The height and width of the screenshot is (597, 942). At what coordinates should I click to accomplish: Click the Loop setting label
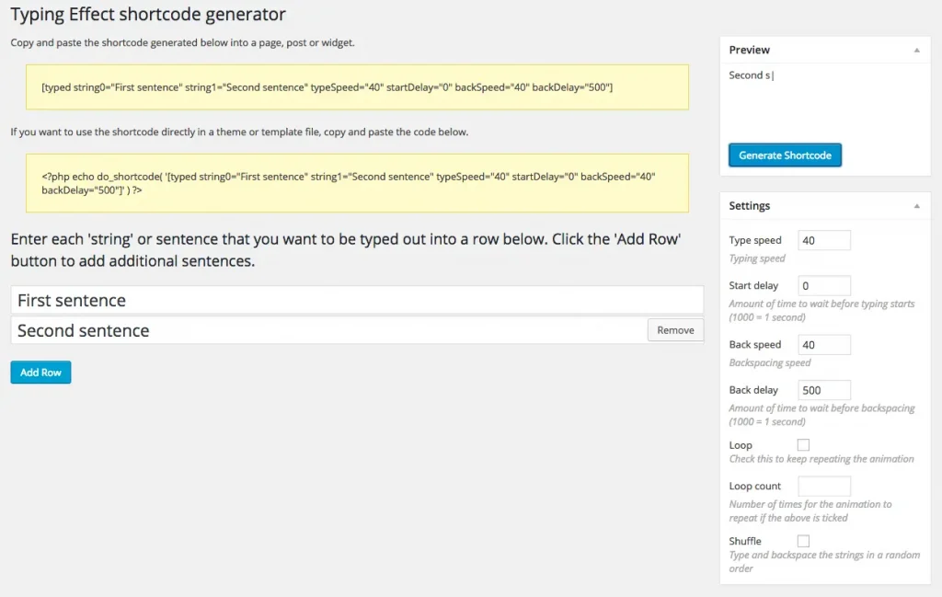(x=741, y=445)
